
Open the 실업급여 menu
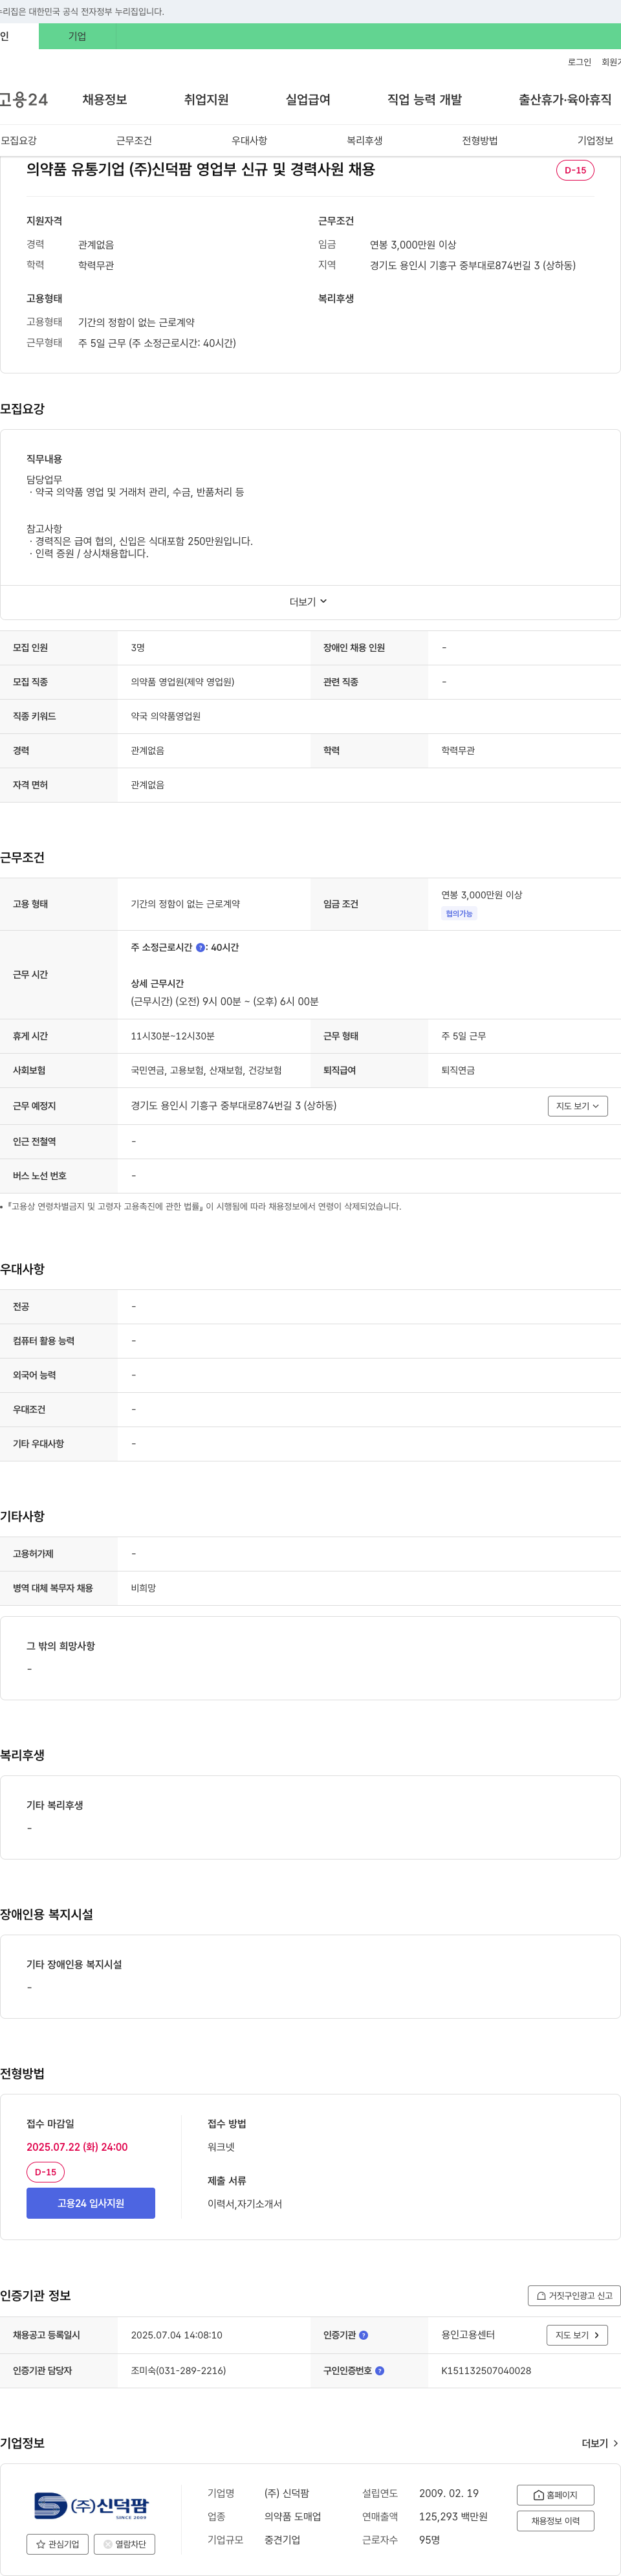point(308,99)
